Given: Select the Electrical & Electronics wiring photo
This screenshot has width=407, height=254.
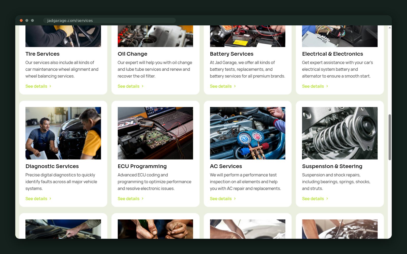Looking at the screenshot, I should pos(340,36).
